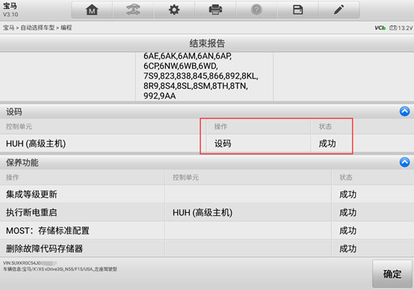414x290 pixels.
Task: Click the 车辆信息 line in the footer
Action: (x=60, y=269)
